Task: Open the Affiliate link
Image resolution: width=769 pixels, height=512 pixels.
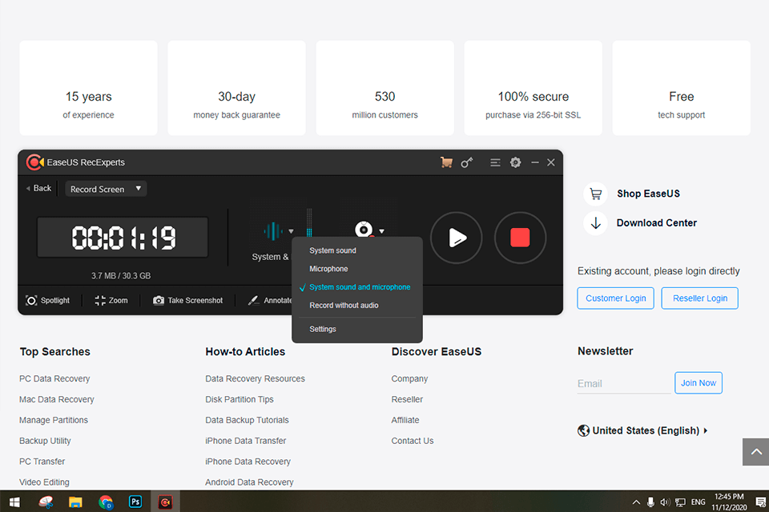Action: [x=405, y=420]
